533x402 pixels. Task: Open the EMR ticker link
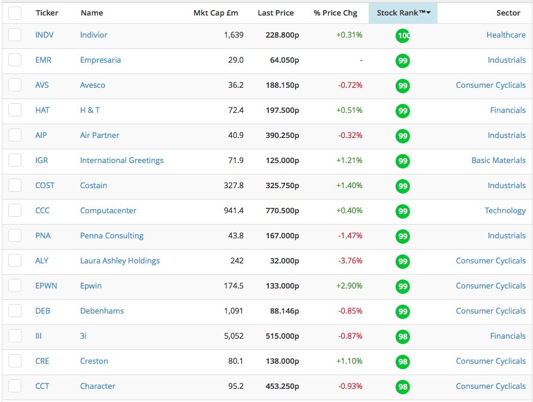43,60
